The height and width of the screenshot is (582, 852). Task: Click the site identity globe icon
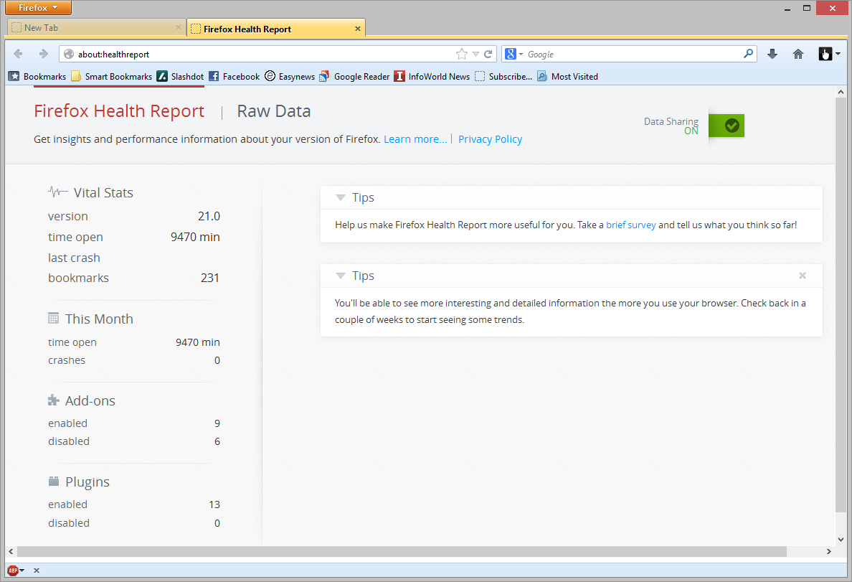pos(69,54)
